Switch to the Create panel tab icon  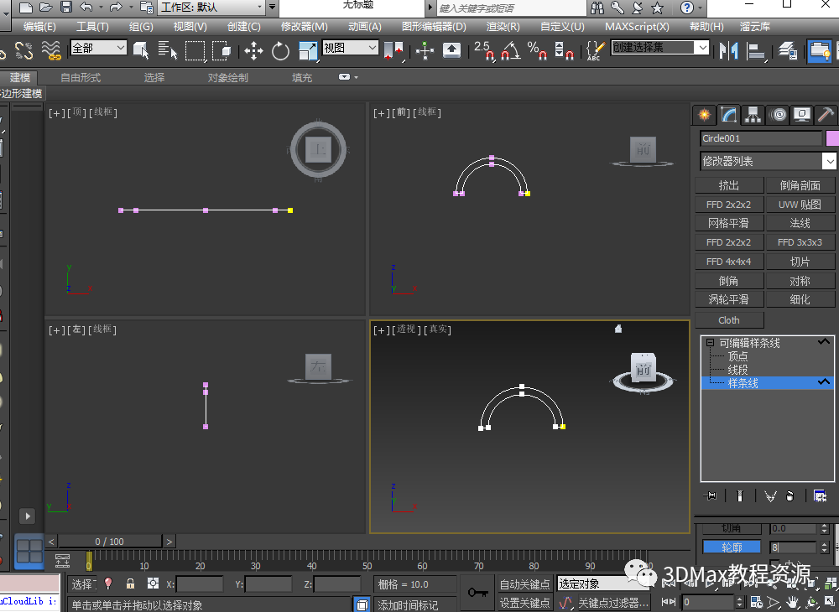pos(705,115)
